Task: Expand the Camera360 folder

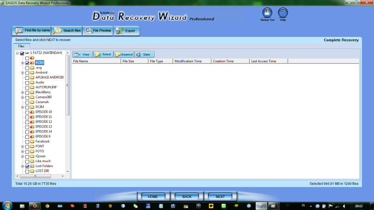Action: tap(23, 97)
